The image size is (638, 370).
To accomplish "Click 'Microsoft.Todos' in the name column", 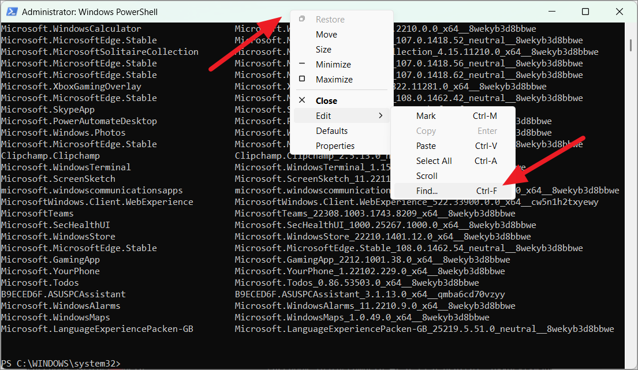I will click(x=40, y=283).
